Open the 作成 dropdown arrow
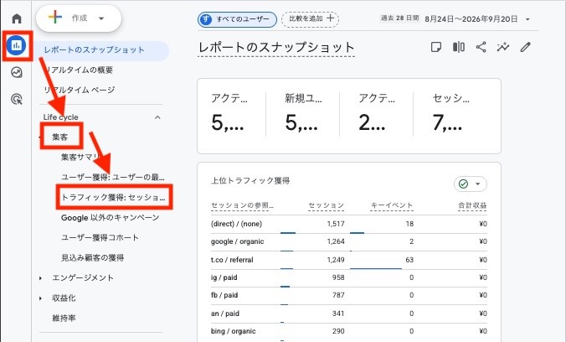Screen dimensions: 566x342 [101, 18]
